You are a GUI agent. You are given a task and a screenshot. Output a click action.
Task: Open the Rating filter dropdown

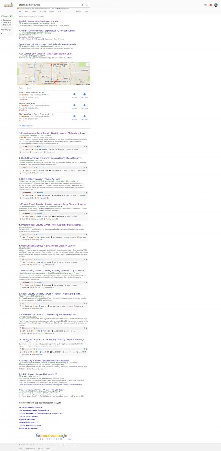pos(22,88)
